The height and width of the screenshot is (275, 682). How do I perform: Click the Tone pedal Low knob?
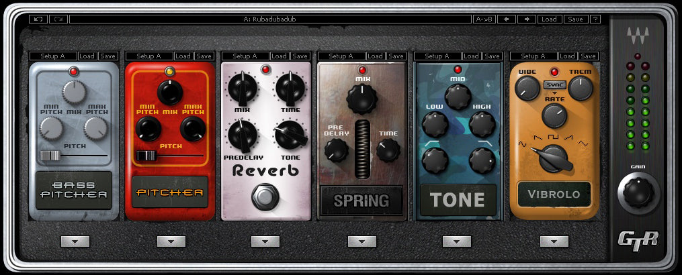[x=435, y=124]
